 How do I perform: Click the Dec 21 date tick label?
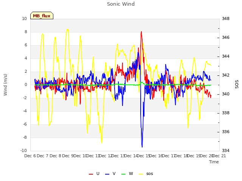coord(219,156)
